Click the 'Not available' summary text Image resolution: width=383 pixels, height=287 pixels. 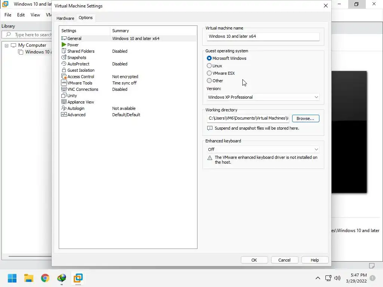coord(124,108)
